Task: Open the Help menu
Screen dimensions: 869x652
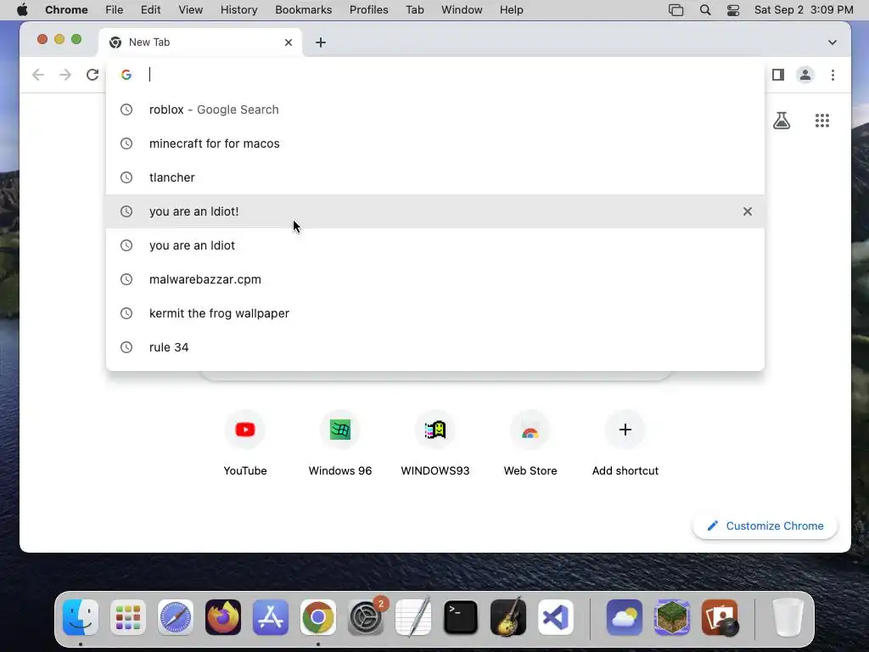Action: pyautogui.click(x=511, y=10)
